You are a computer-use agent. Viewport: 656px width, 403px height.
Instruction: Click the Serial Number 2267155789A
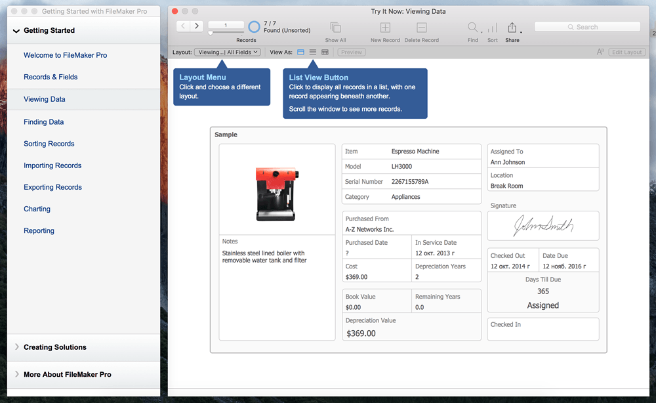click(411, 182)
